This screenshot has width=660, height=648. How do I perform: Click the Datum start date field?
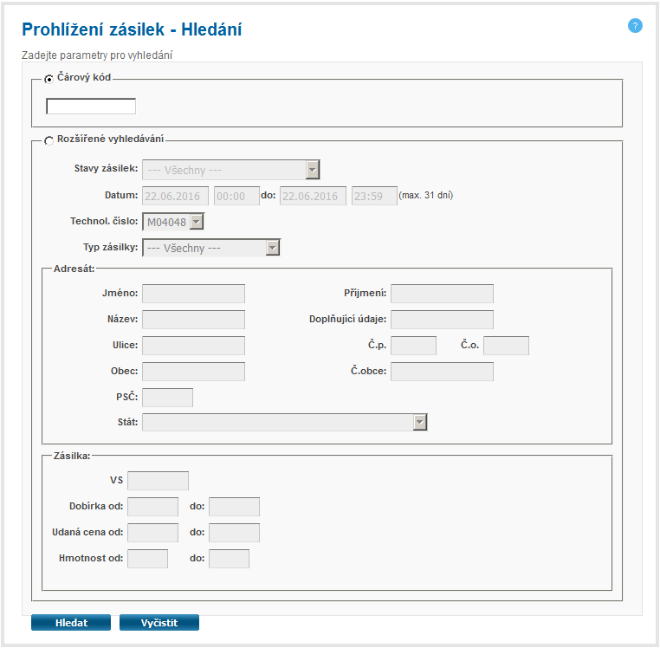(x=175, y=196)
